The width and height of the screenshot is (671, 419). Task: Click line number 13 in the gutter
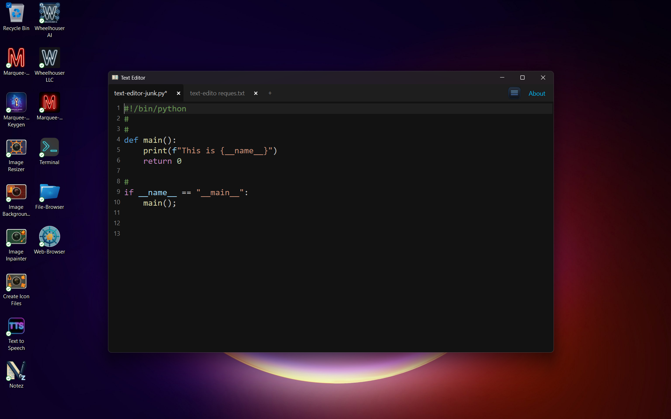(x=117, y=234)
